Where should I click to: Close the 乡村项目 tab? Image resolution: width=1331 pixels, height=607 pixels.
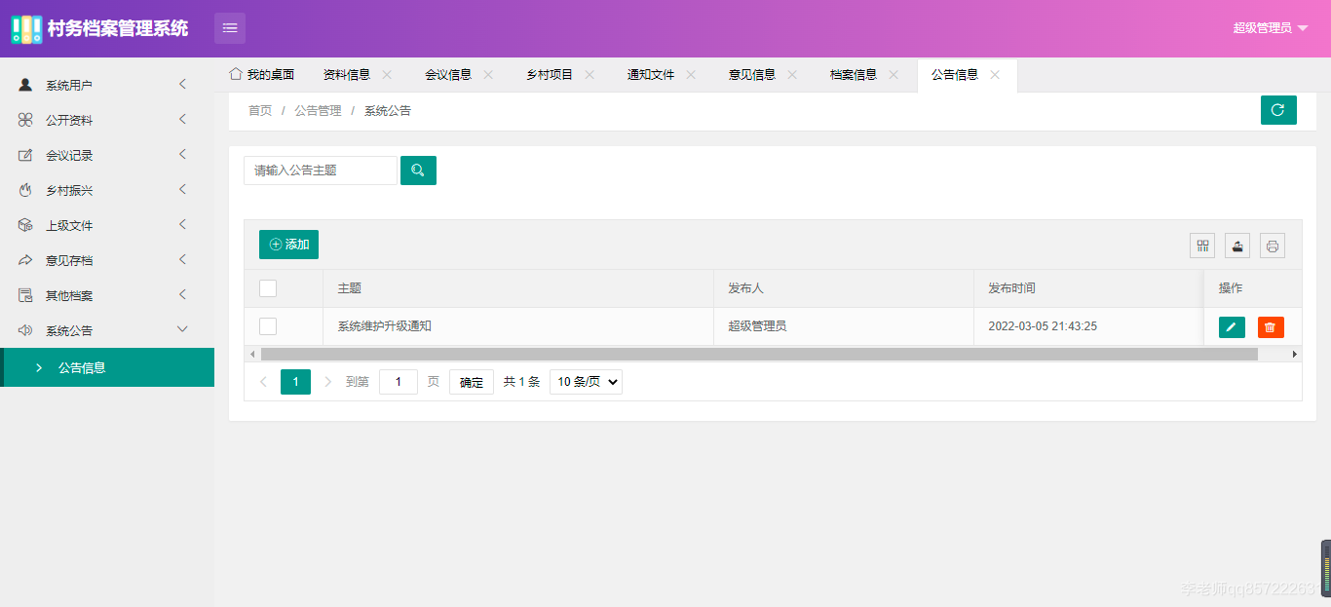[x=589, y=74]
